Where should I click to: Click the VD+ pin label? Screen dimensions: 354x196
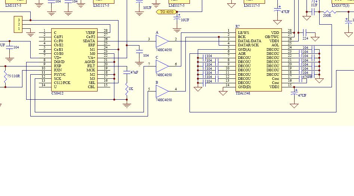pyautogui.click(x=58, y=58)
